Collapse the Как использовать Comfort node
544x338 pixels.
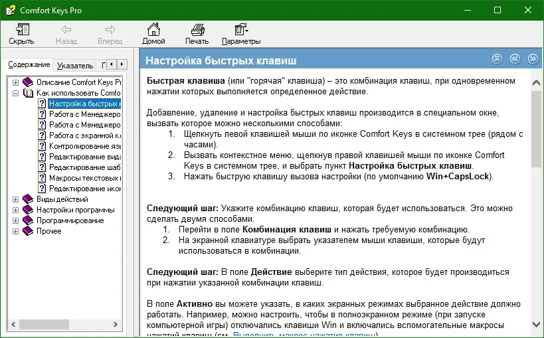[x=16, y=93]
